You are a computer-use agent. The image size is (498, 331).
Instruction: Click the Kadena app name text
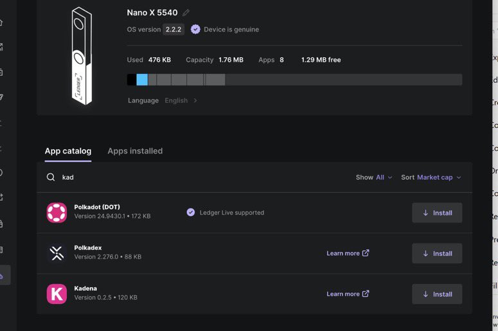(x=85, y=288)
